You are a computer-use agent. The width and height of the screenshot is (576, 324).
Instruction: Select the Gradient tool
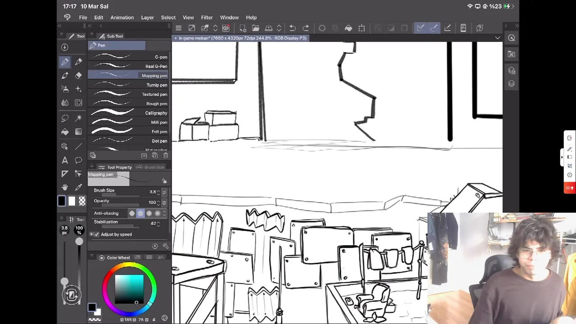(x=79, y=132)
